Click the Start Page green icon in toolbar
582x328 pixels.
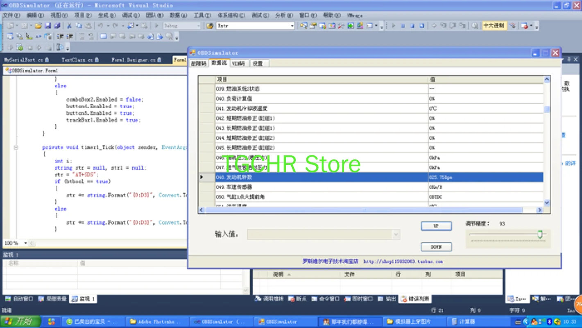(351, 26)
